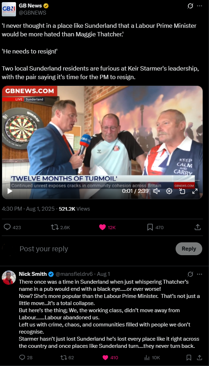Image resolution: width=209 pixels, height=366 pixels.
Task: Toggle picture-in-picture for the video
Action: pyautogui.click(x=182, y=191)
